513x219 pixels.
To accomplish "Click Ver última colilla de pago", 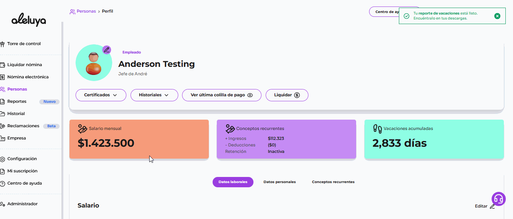I will tap(221, 95).
